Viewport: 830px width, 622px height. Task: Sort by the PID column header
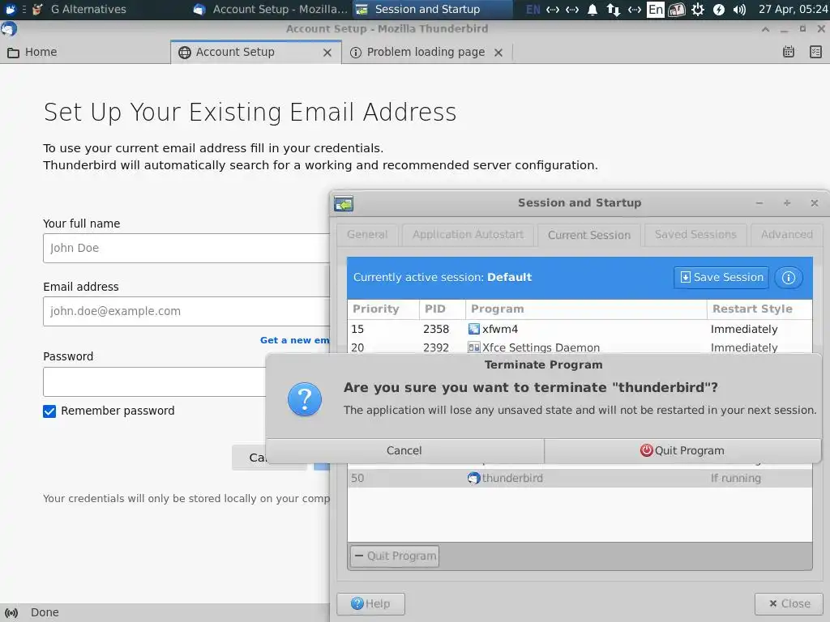(x=442, y=309)
